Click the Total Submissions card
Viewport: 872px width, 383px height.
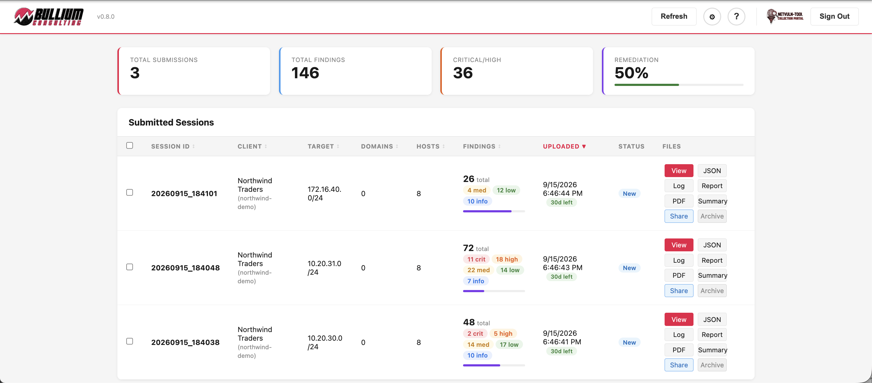point(194,71)
